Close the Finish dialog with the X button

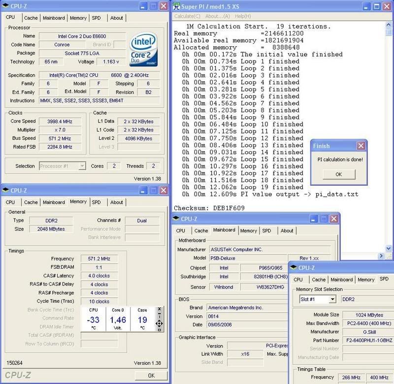click(361, 146)
